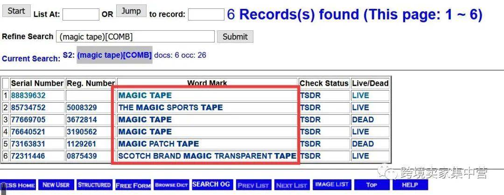Switch to Structured search form
Image resolution: width=504 pixels, height=195 pixels.
[94, 185]
